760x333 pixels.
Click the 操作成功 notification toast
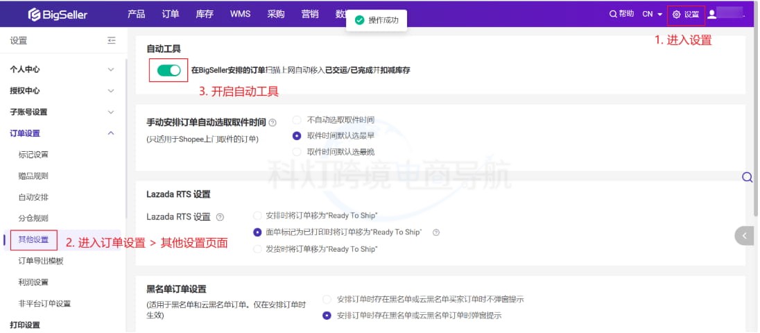click(x=376, y=20)
